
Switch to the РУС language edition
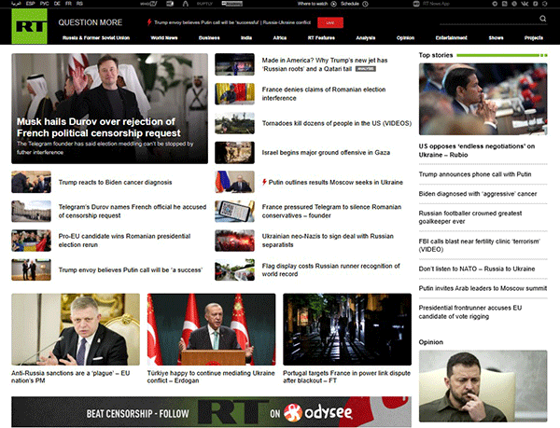coord(44,4)
